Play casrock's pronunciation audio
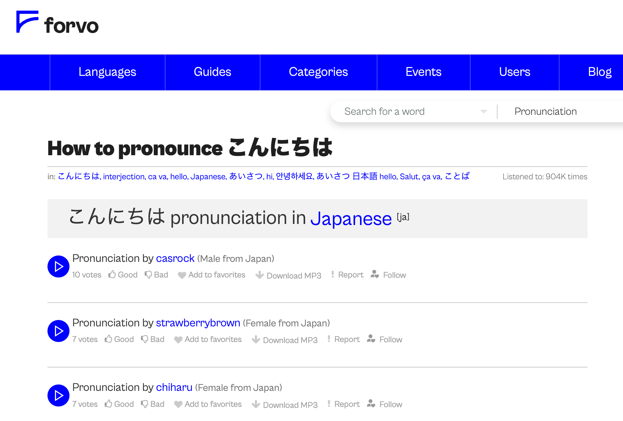Screen dimensions: 623x421 [x=58, y=266]
